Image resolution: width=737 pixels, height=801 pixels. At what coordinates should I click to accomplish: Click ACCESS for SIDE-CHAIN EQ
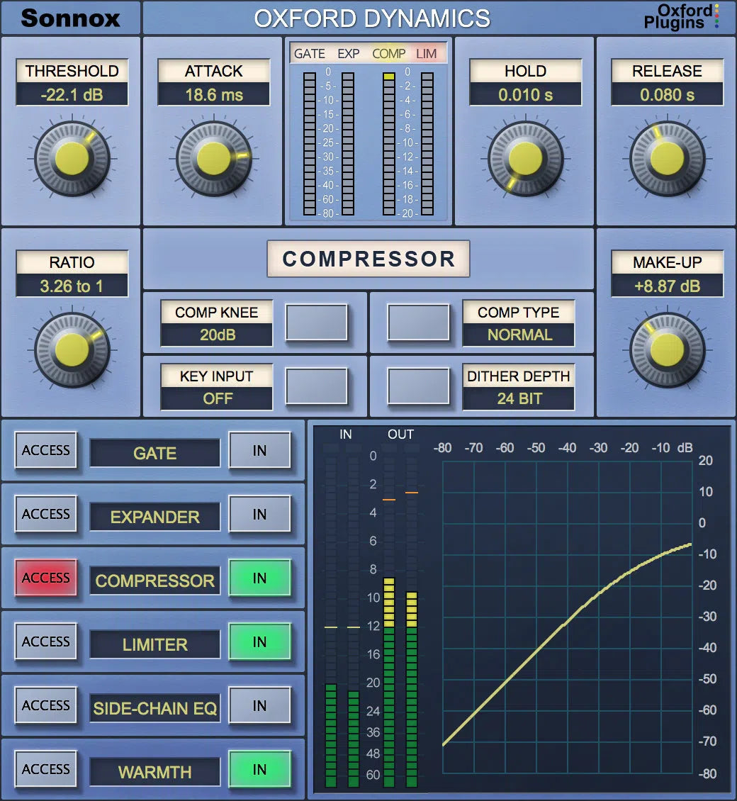(x=45, y=706)
